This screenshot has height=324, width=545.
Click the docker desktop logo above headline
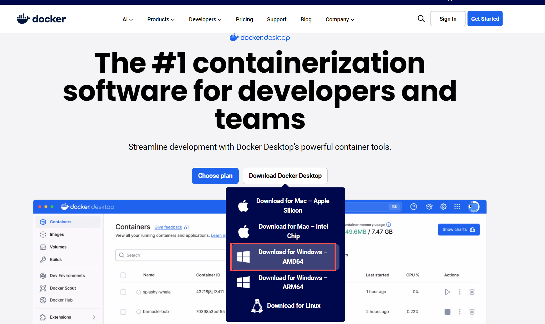[x=260, y=37]
